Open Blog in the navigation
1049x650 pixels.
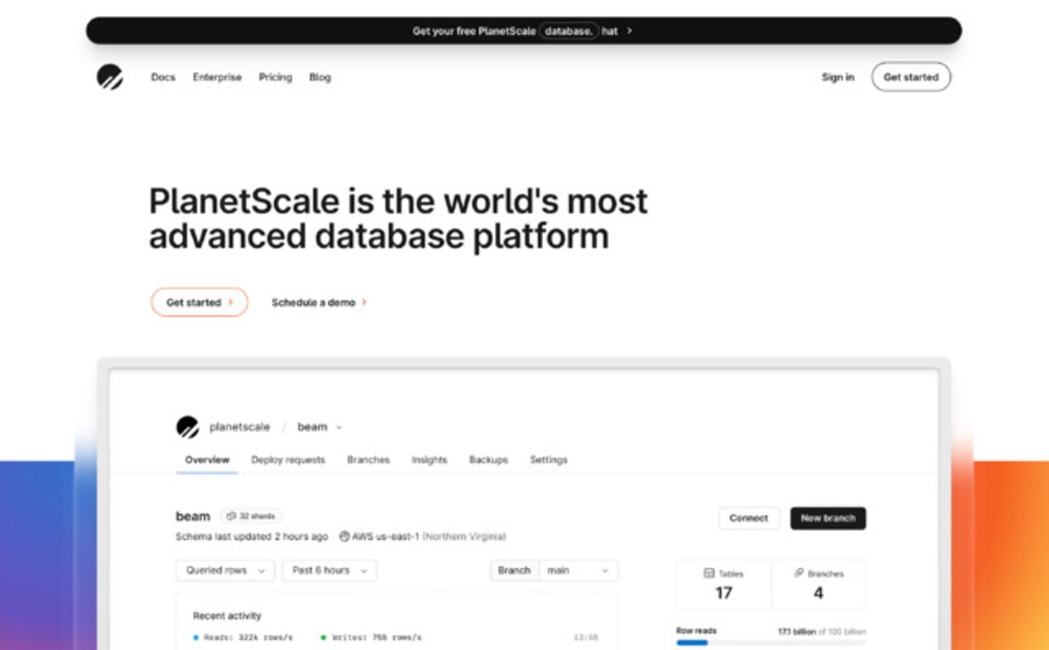[x=320, y=77]
